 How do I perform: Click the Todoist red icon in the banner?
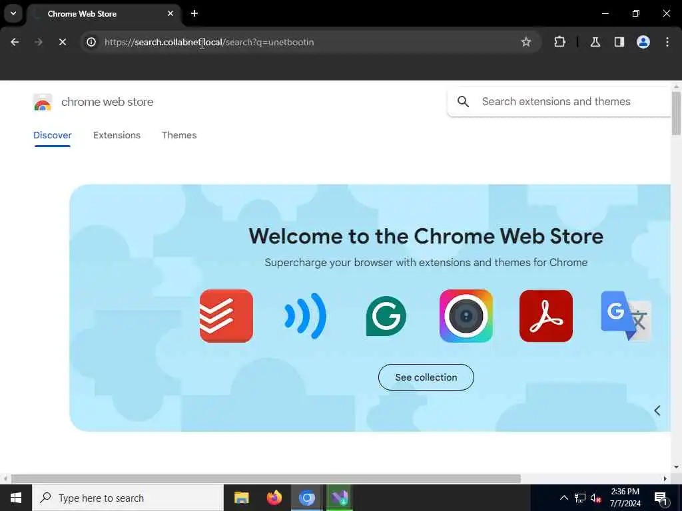click(226, 316)
